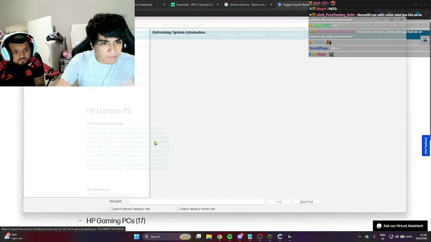Close the Kick Dashboard tab
The width and height of the screenshot is (431, 242).
[x=164, y=5]
